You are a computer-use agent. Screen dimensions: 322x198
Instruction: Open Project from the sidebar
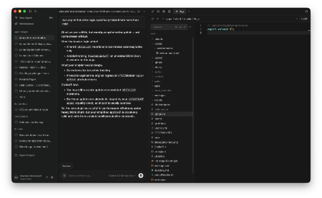(x=27, y=155)
